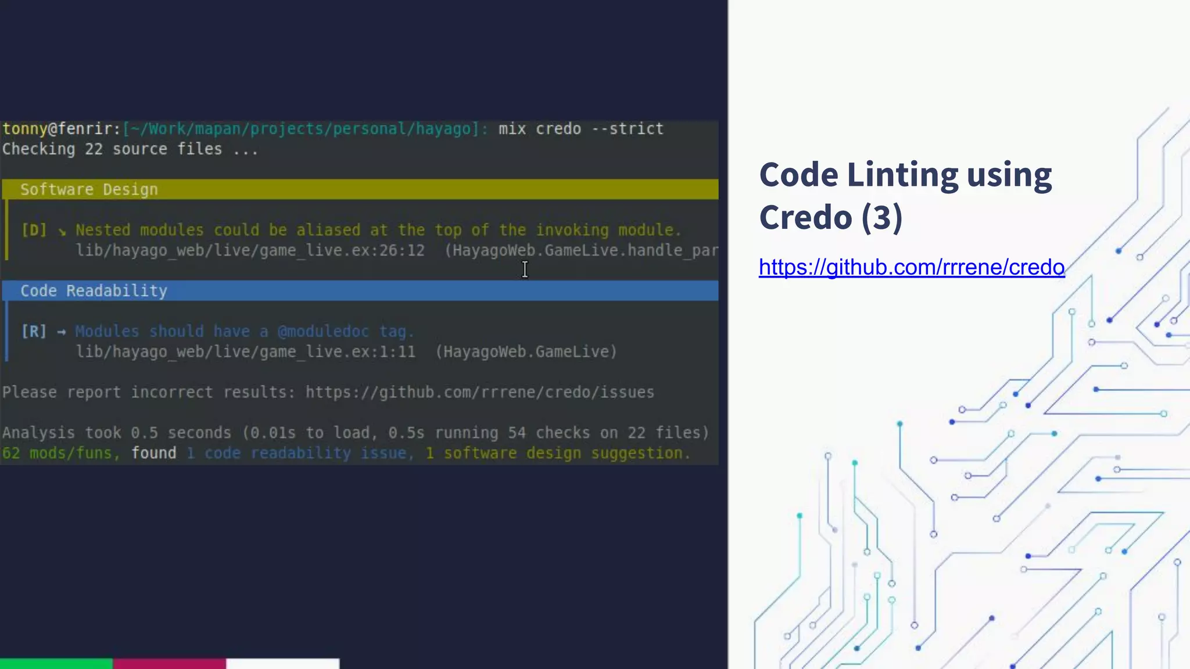Viewport: 1190px width, 669px height.
Task: Click 'Checking 22 source files ...' line
Action: tap(130, 149)
